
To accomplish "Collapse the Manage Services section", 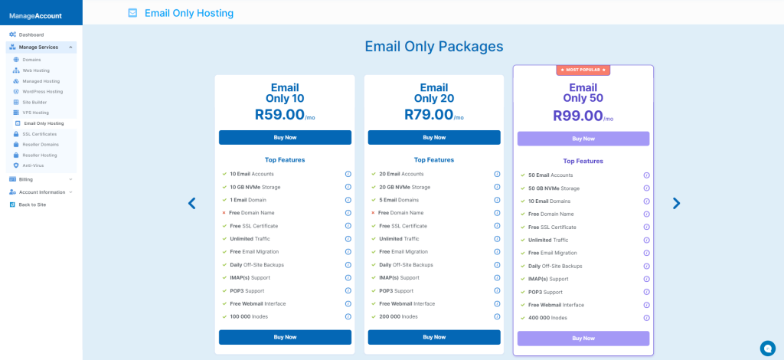I will (70, 47).
